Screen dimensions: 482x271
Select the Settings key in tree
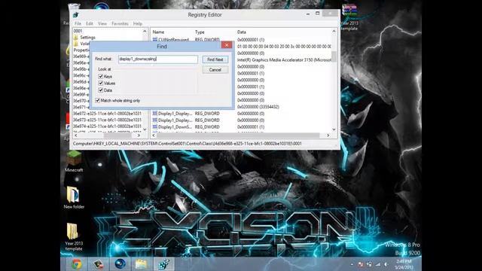pos(87,37)
